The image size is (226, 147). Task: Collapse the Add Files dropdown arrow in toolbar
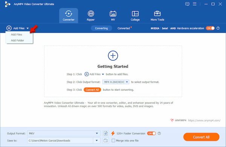click(x=27, y=28)
